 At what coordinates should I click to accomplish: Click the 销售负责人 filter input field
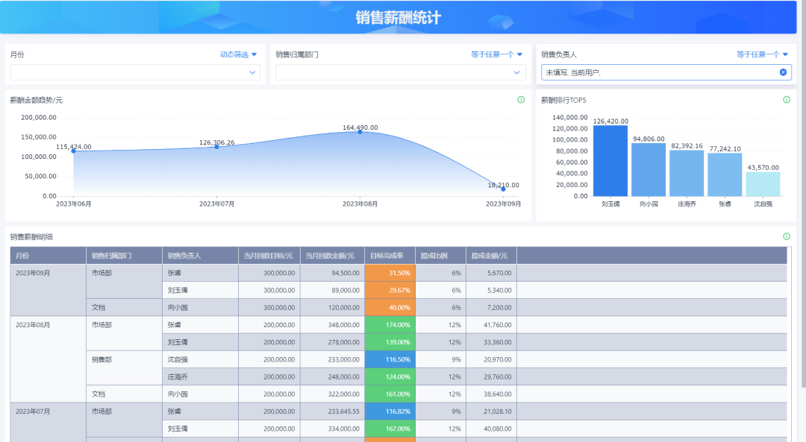click(657, 72)
